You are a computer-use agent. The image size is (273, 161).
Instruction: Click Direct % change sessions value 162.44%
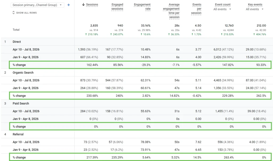click(x=92, y=65)
